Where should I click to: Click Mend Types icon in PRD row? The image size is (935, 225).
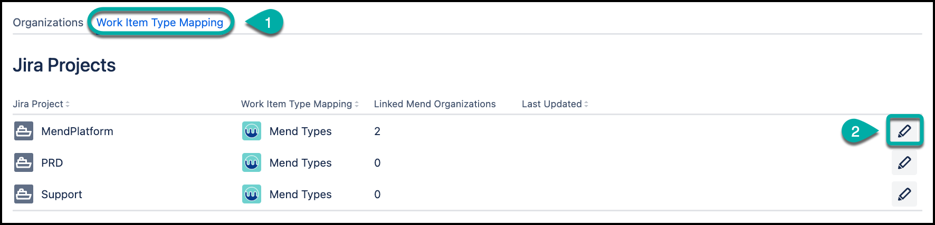[252, 163]
